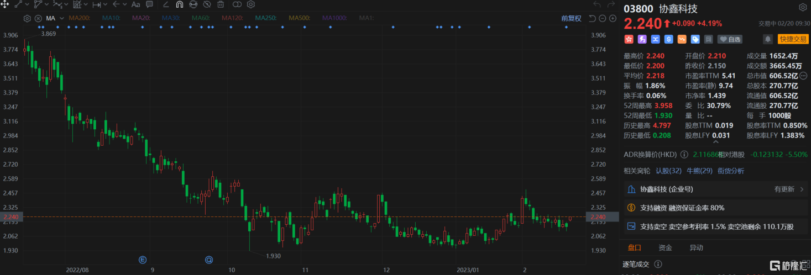The height and width of the screenshot is (275, 811).
Task: Click the circled E event marker on timeline
Action: click(x=143, y=259)
